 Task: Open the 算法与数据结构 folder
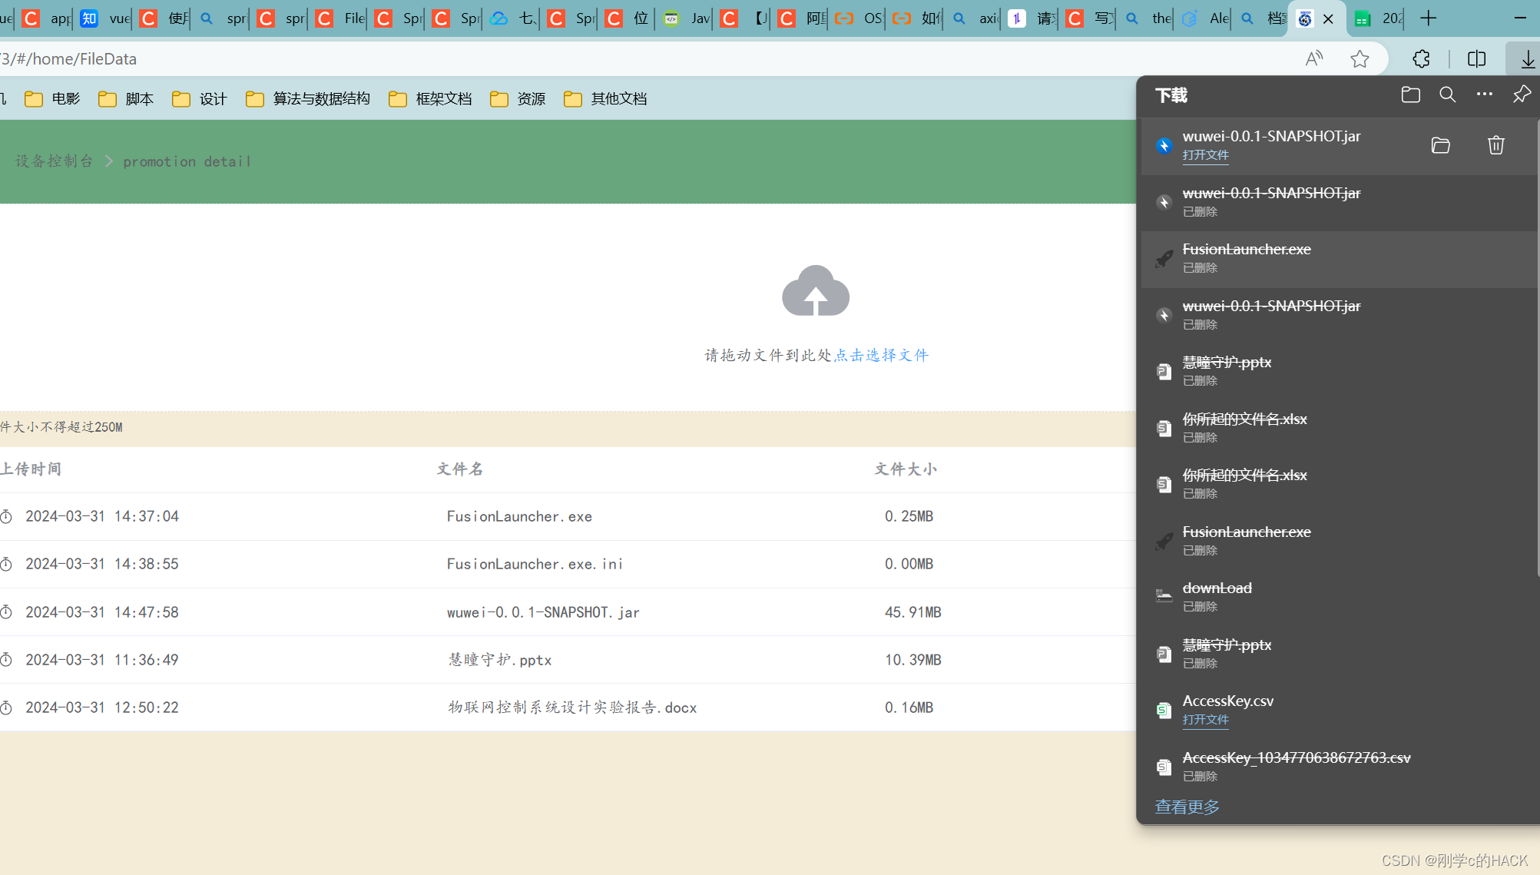pyautogui.click(x=323, y=98)
